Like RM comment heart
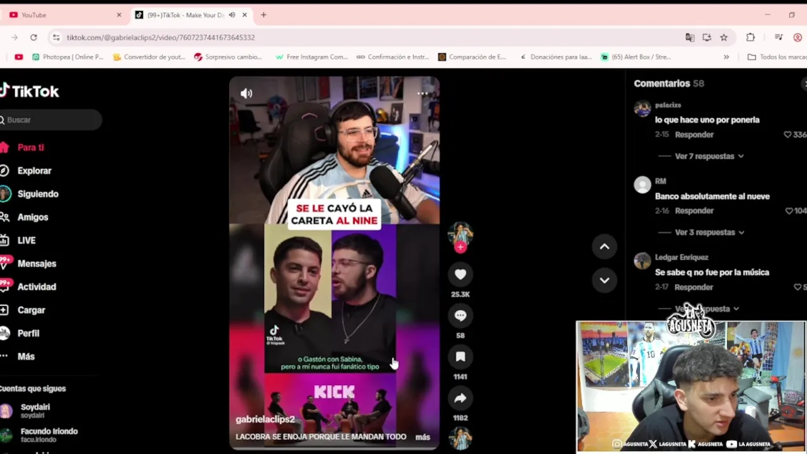807x454 pixels. tap(789, 211)
